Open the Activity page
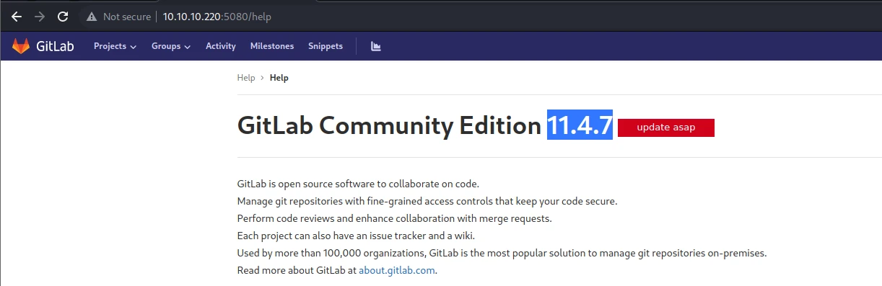 tap(221, 46)
